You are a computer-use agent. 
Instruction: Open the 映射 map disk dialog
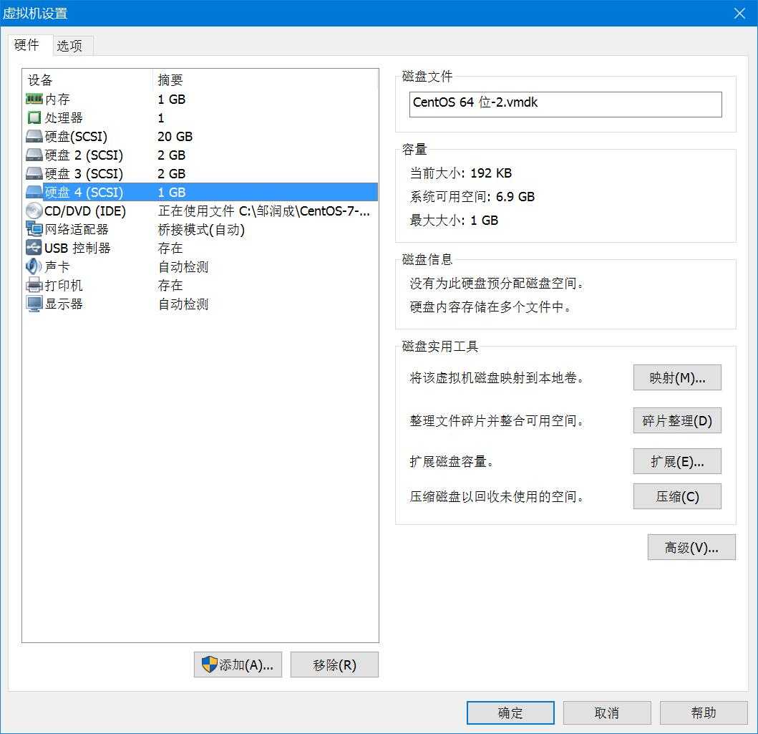(676, 377)
